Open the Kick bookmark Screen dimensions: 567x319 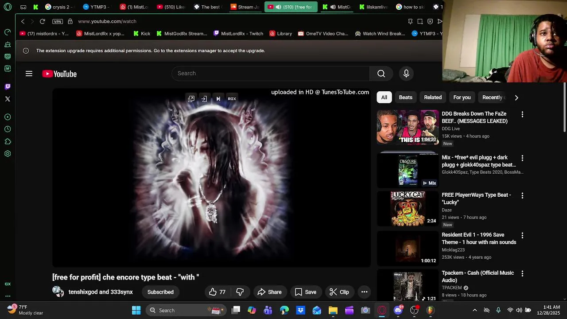[142, 34]
